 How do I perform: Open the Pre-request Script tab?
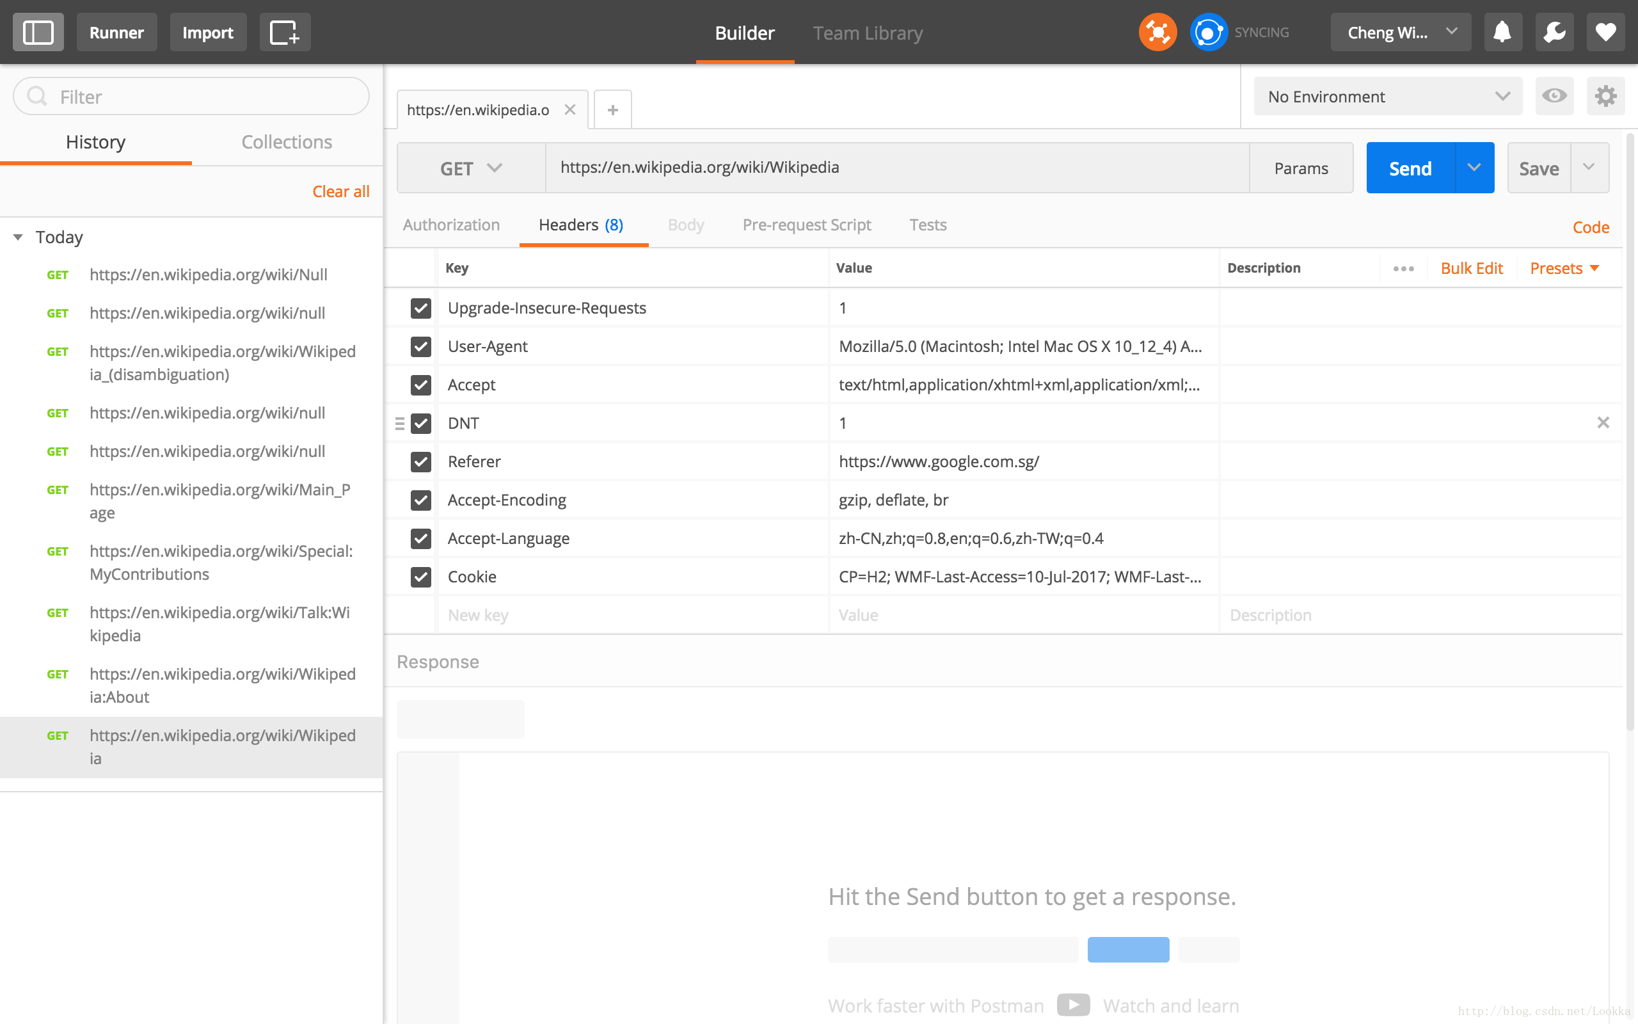click(807, 224)
